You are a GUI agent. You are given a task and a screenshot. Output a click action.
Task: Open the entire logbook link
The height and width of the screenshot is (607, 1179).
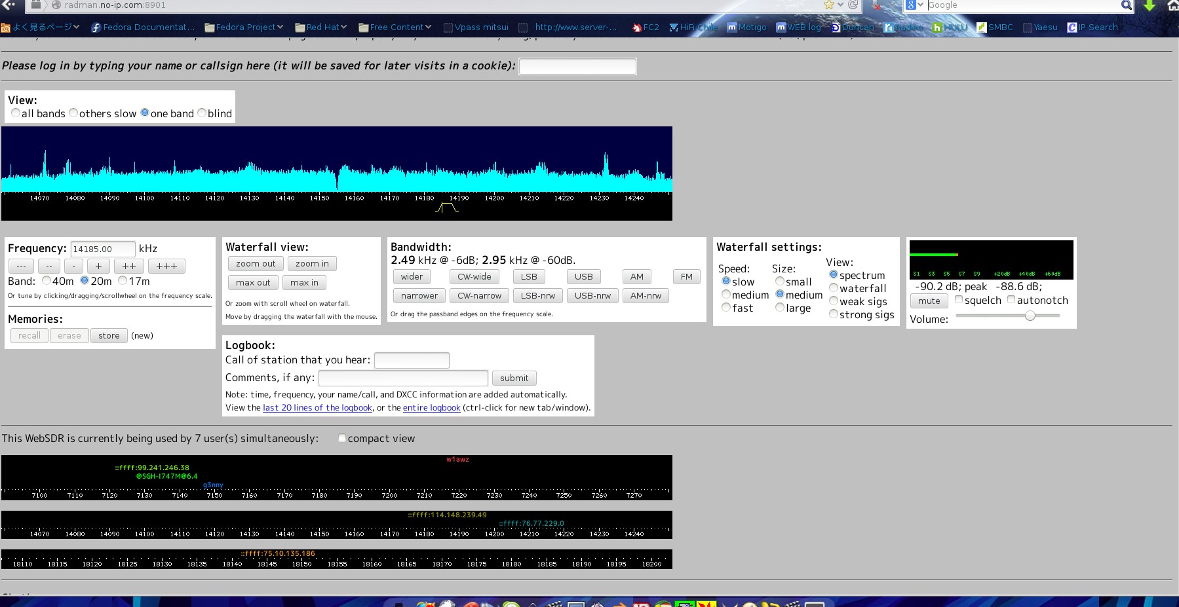(x=431, y=408)
